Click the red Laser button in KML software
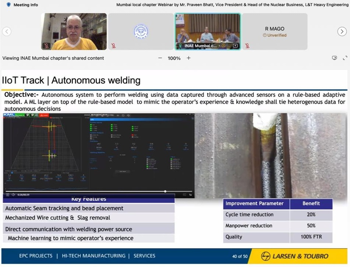 [x=44, y=115]
